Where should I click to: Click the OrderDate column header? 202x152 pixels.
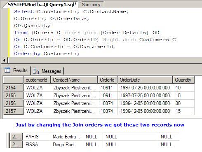coord(145,80)
